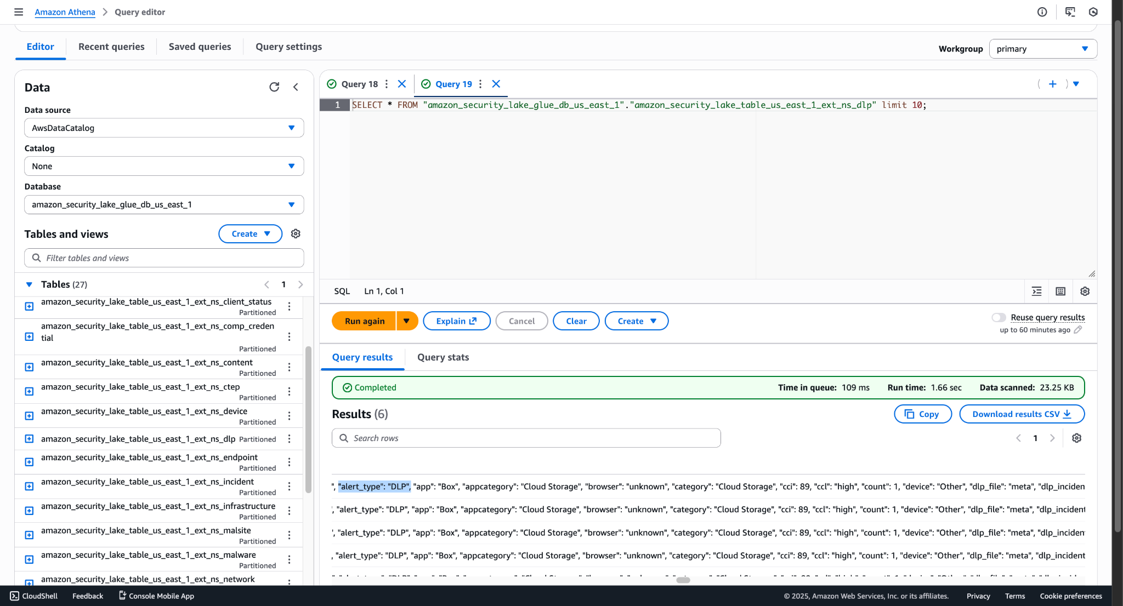1123x606 pixels.
Task: Go to previous results page
Action: coord(1018,438)
